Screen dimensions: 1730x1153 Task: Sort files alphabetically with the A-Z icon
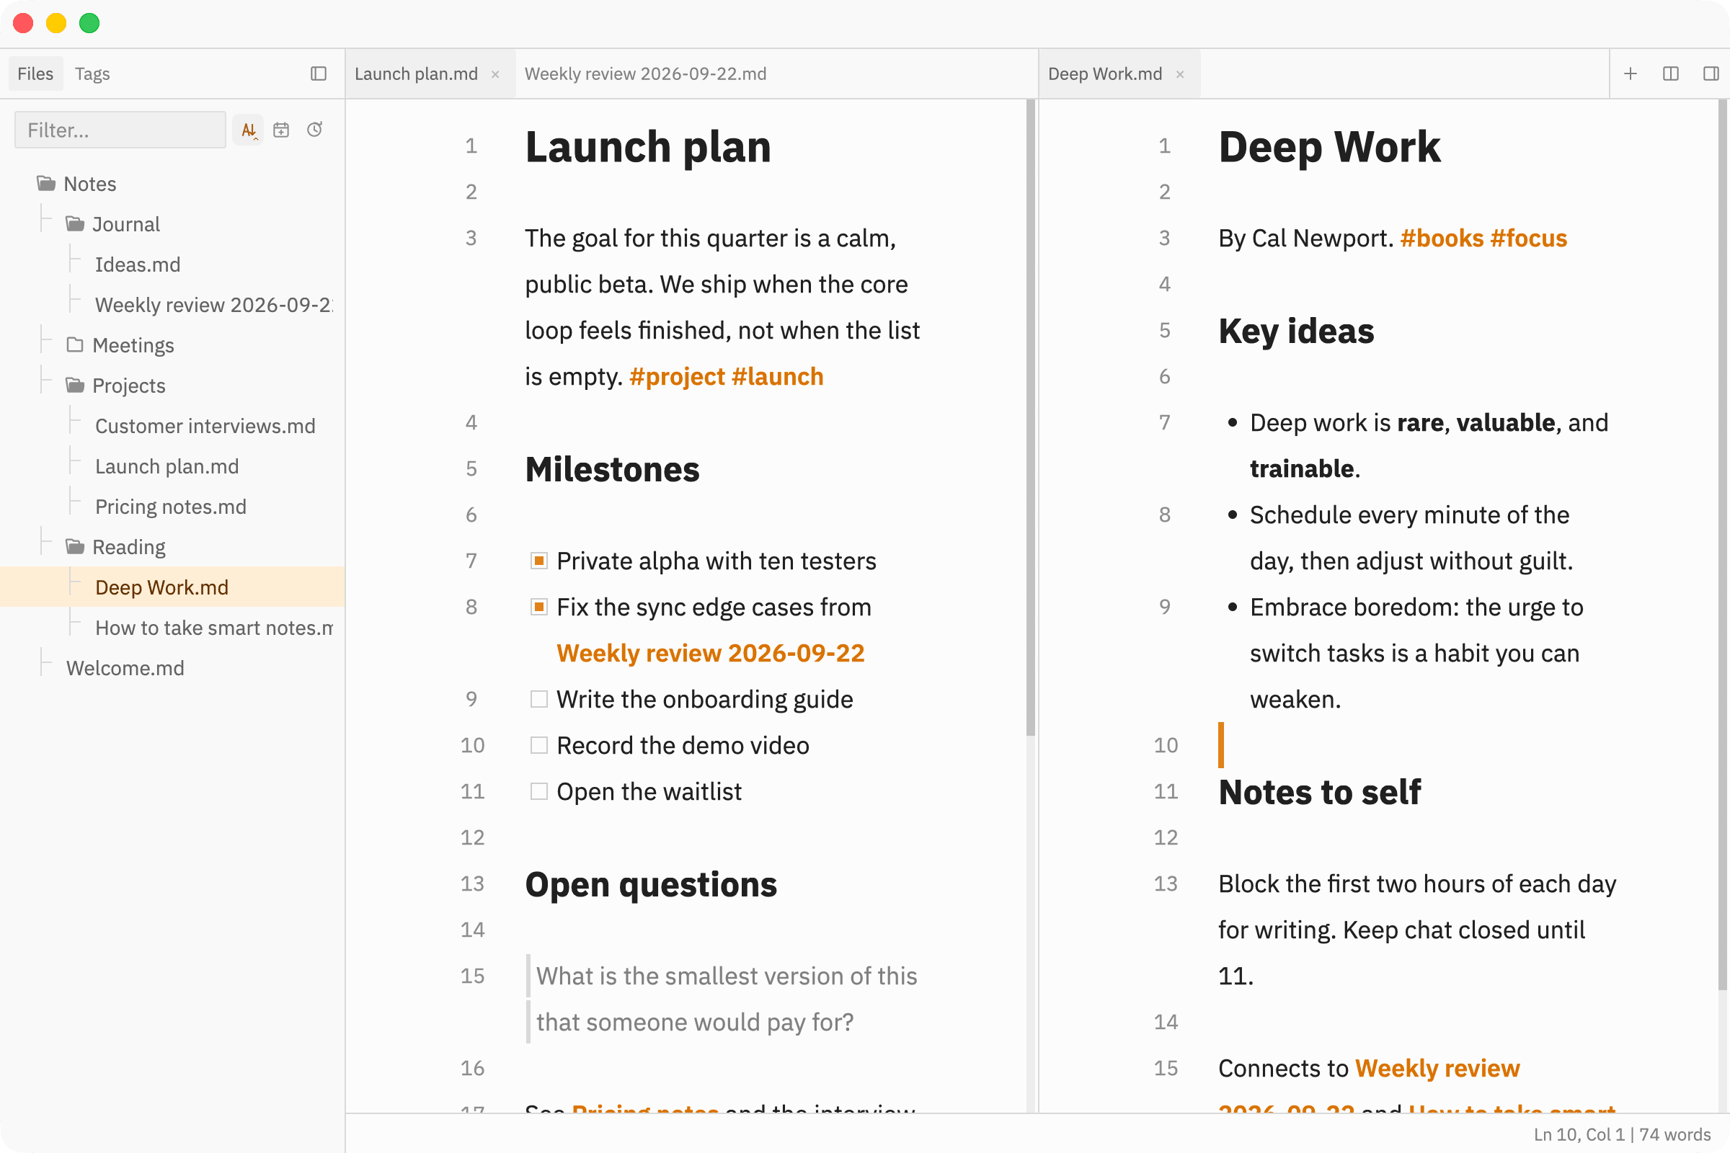point(249,130)
